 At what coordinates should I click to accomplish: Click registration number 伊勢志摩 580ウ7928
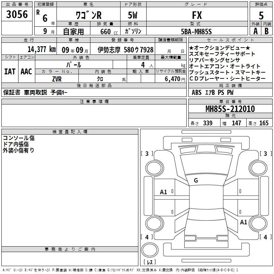(x=125, y=50)
